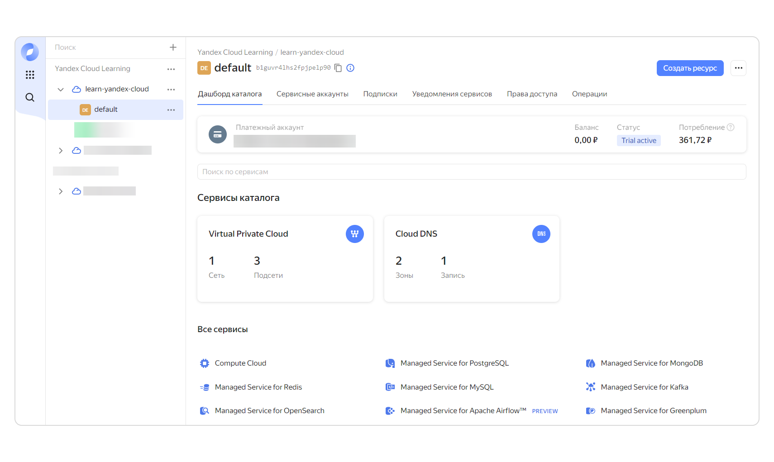
Task: Open the three-dot menu next to Создать ресурс
Action: (x=738, y=68)
